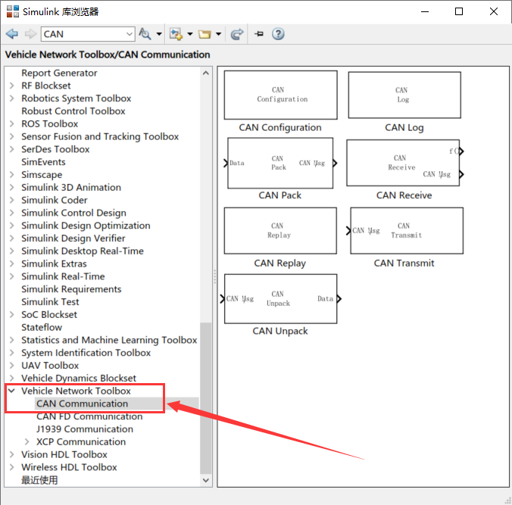Select Simulink Test library
This screenshot has height=505, width=512.
coord(50,302)
